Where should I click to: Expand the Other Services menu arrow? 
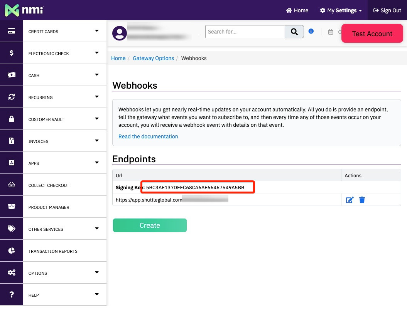click(x=97, y=229)
